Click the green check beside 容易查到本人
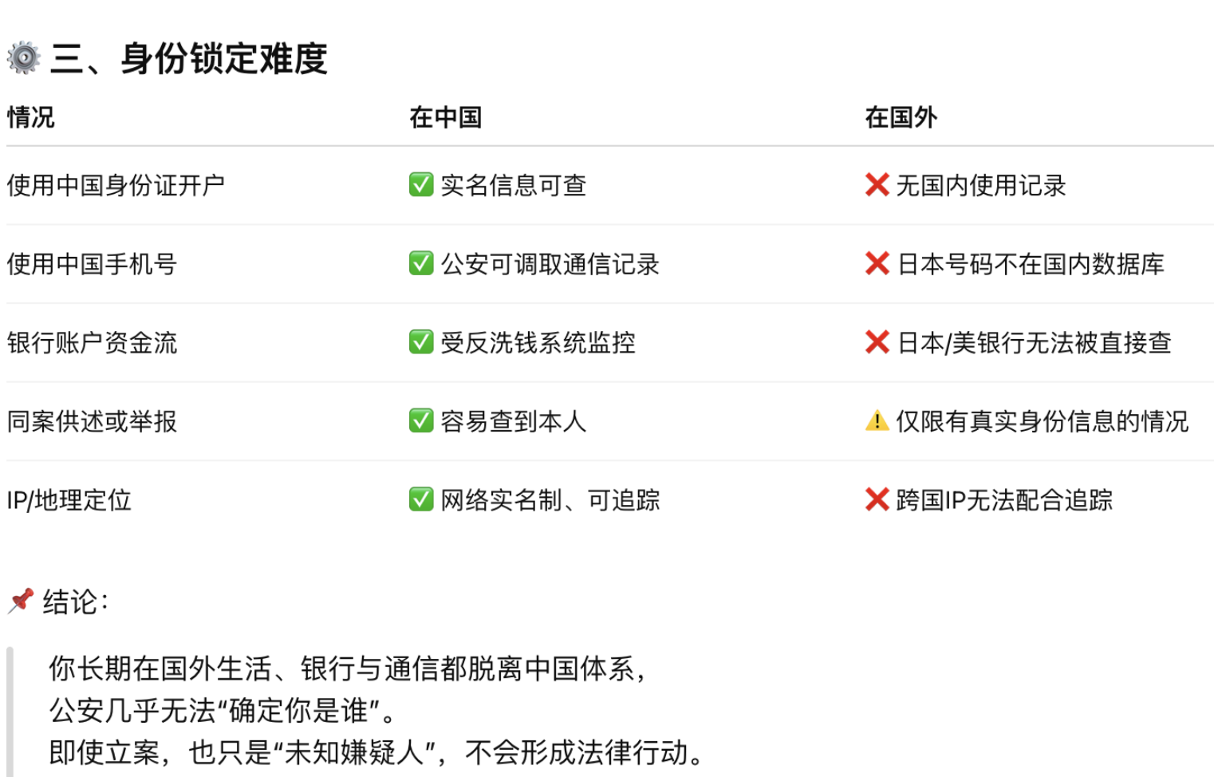Viewport: 1214px width, 777px height. [x=421, y=420]
